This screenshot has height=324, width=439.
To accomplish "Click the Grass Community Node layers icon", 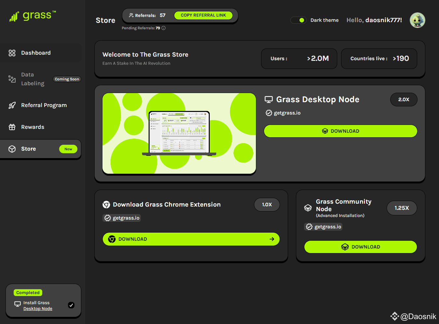I will click(308, 208).
